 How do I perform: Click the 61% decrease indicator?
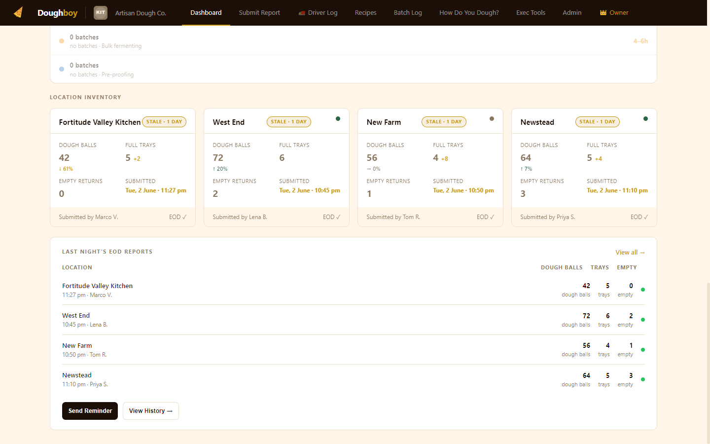click(x=66, y=169)
